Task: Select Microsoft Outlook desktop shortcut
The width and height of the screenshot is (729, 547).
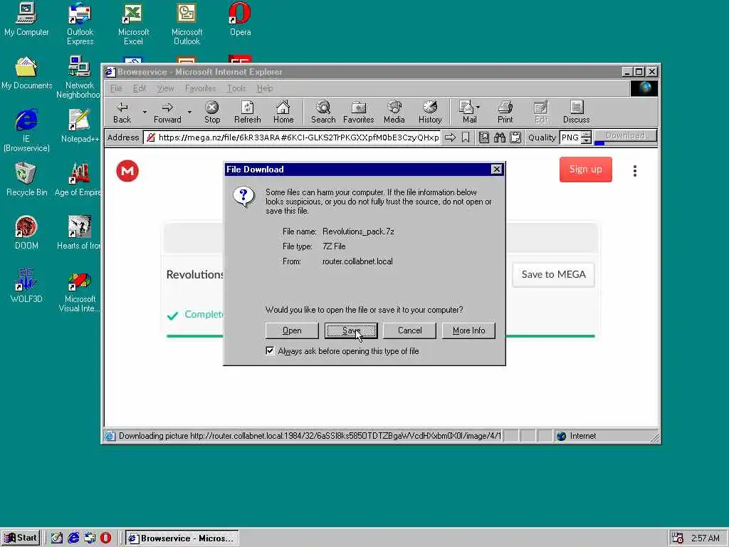Action: point(187,24)
